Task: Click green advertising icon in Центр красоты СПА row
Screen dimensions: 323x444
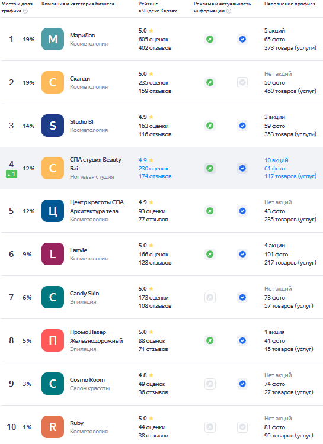Action: pos(210,211)
